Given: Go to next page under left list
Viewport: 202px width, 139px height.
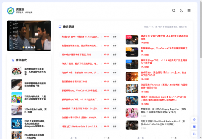Looking at the screenshot, I should point(106,137).
